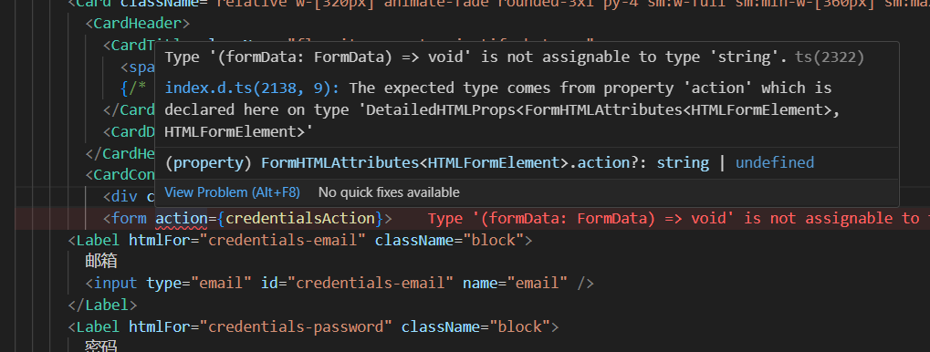
Task: Click the 密码 label text
Action: point(101,347)
